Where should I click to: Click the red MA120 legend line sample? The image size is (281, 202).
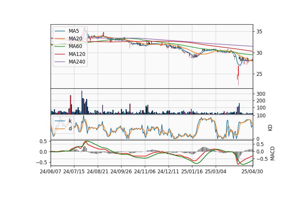point(60,54)
